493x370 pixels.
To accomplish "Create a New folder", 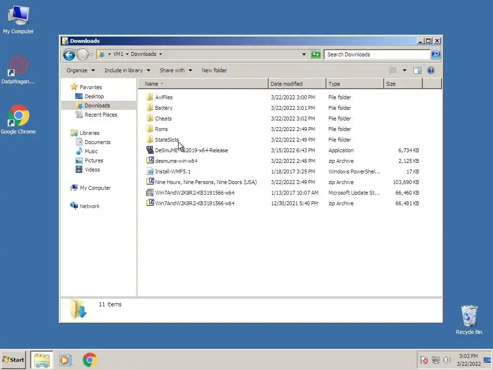I will (x=214, y=70).
